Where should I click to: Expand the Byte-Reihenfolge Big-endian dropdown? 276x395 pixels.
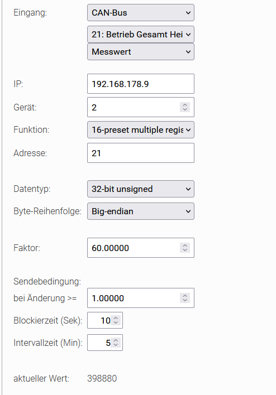(141, 211)
